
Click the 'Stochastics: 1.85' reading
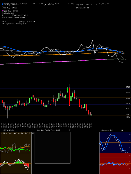[x=8, y=13]
